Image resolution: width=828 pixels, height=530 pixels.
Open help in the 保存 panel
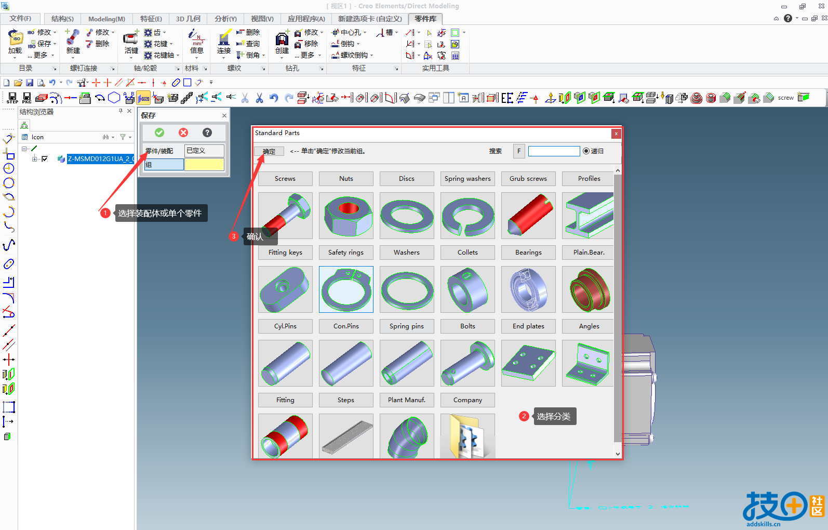(207, 132)
